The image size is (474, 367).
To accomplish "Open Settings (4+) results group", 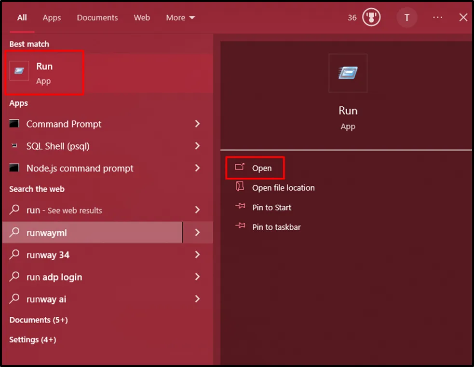I will click(x=33, y=340).
